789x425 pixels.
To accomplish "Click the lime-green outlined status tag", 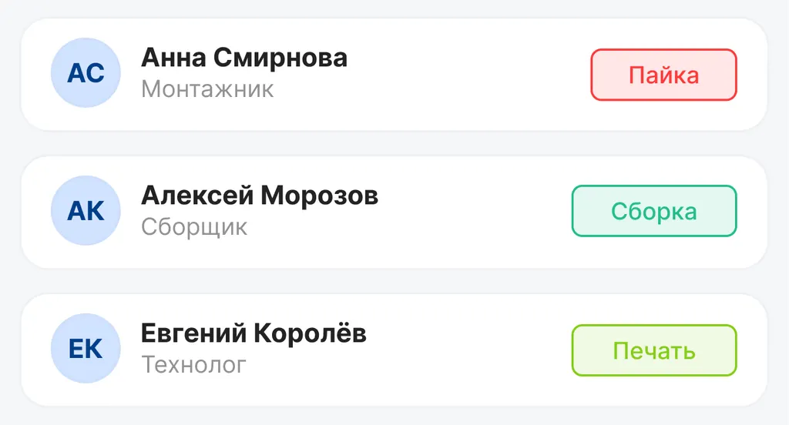I will [654, 351].
